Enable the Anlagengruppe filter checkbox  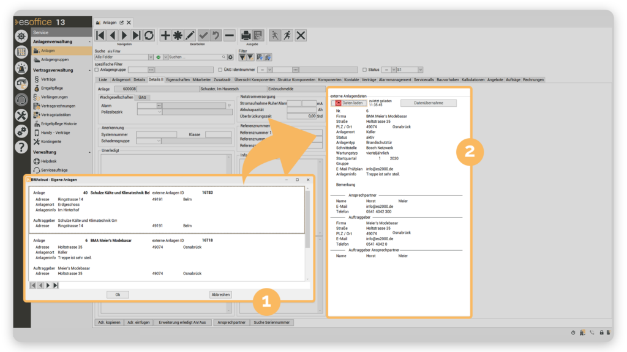97,70
